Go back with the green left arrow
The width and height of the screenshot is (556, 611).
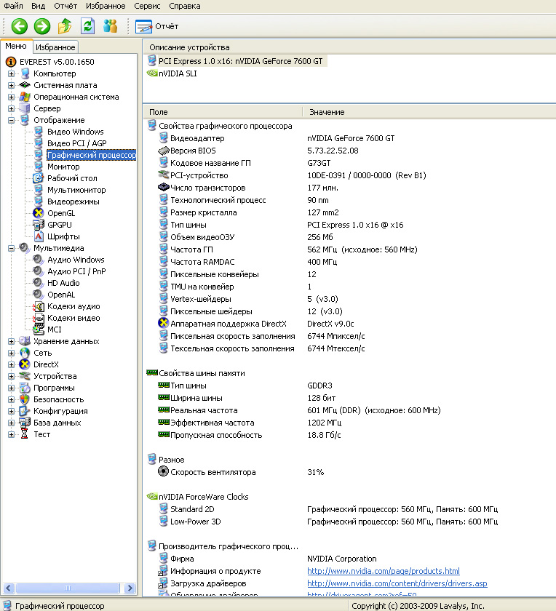[19, 26]
